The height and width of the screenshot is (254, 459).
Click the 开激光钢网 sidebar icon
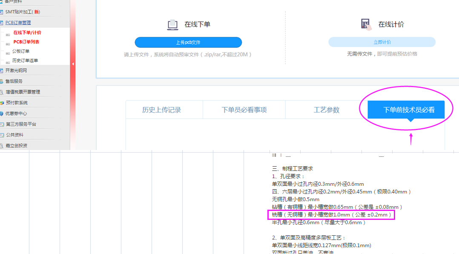[2, 70]
